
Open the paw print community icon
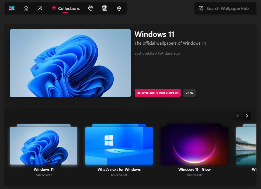91,8
